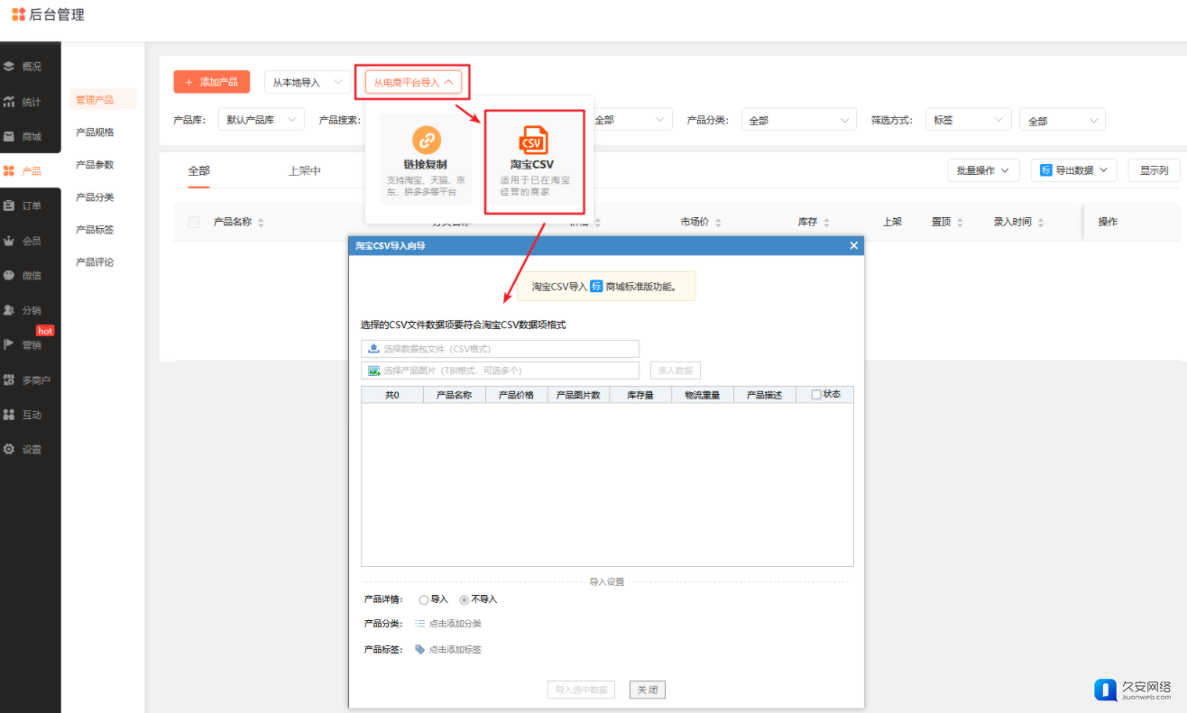The width and height of the screenshot is (1187, 713).
Task: Check the 状态 column header checkbox
Action: [x=815, y=395]
